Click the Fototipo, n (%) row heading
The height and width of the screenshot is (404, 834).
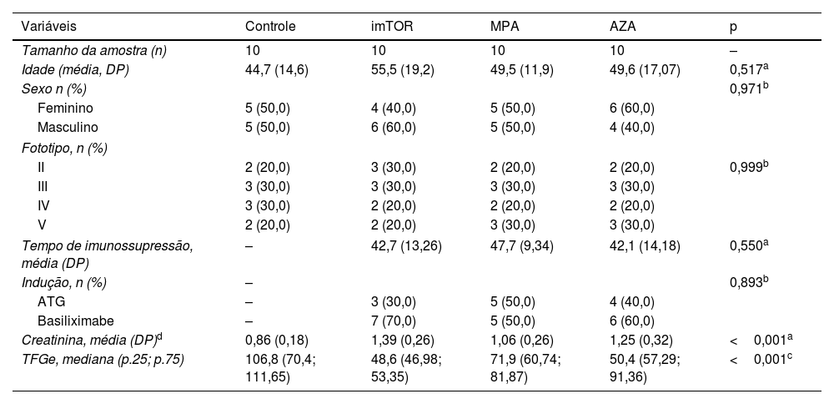click(66, 147)
